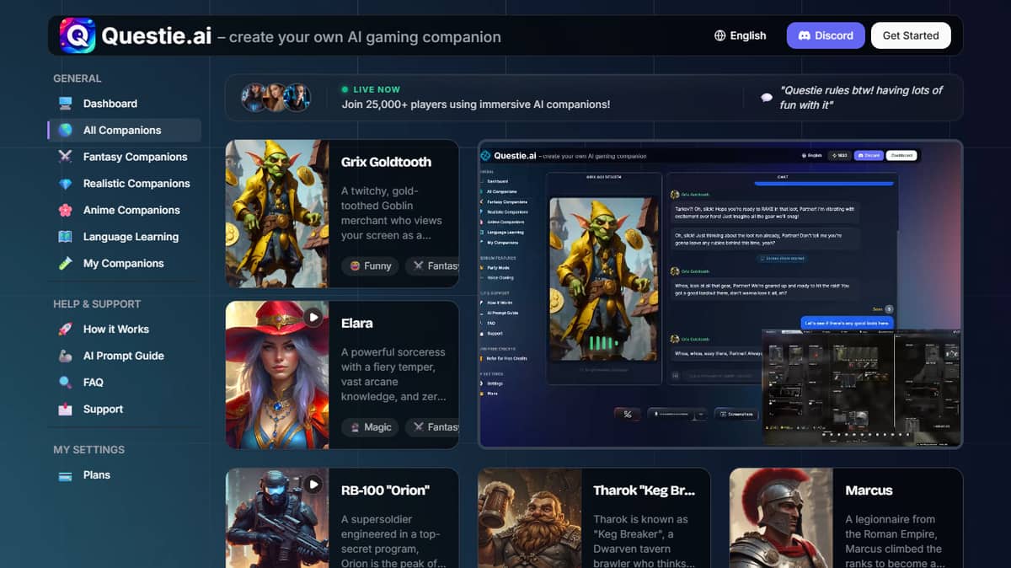Click the LIVE NOW status label
This screenshot has height=568, width=1011.
coord(377,89)
